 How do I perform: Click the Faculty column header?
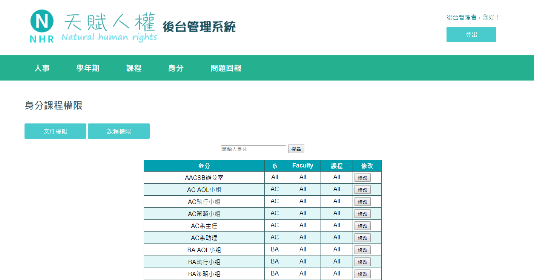[x=303, y=166]
